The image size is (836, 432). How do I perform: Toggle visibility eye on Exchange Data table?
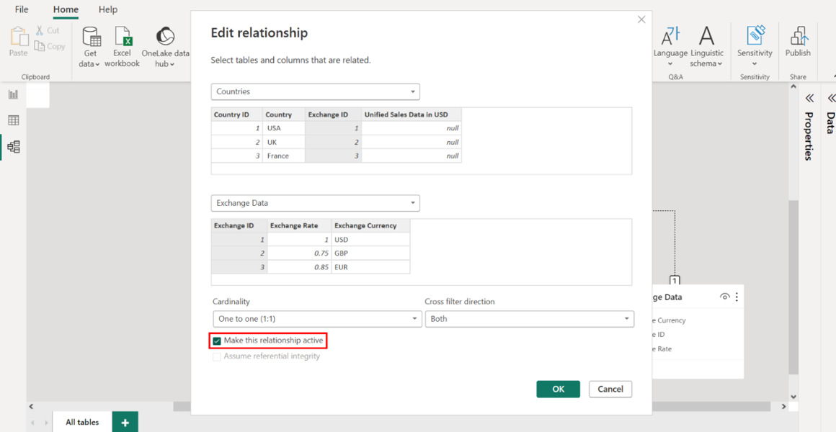tap(724, 297)
